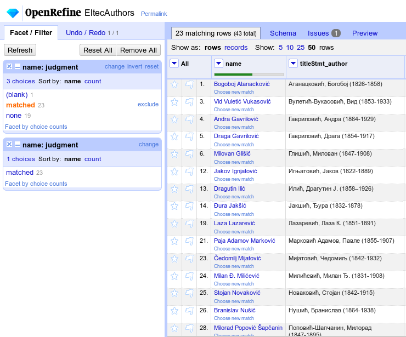406x337 pixels.
Task: Remove the first name: judgment facet
Action: (x=9, y=66)
